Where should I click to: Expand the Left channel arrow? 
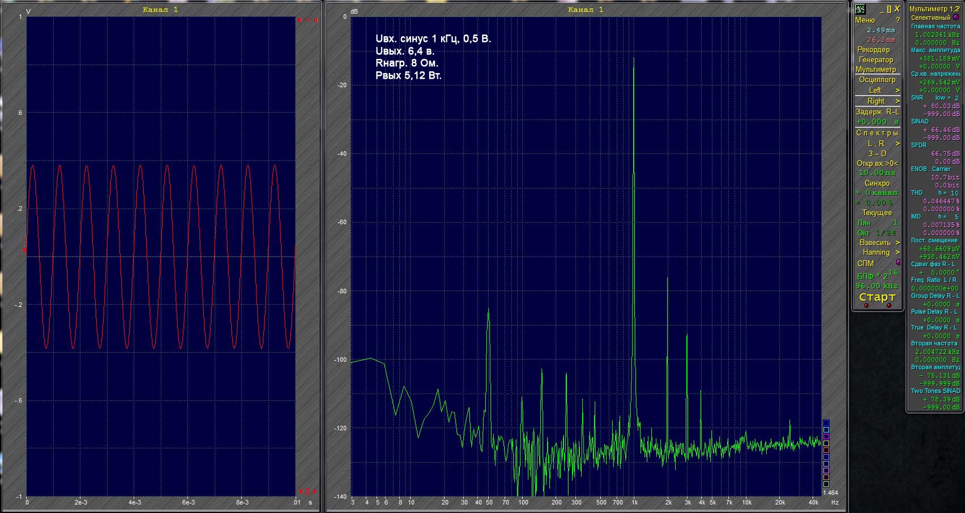pos(898,91)
